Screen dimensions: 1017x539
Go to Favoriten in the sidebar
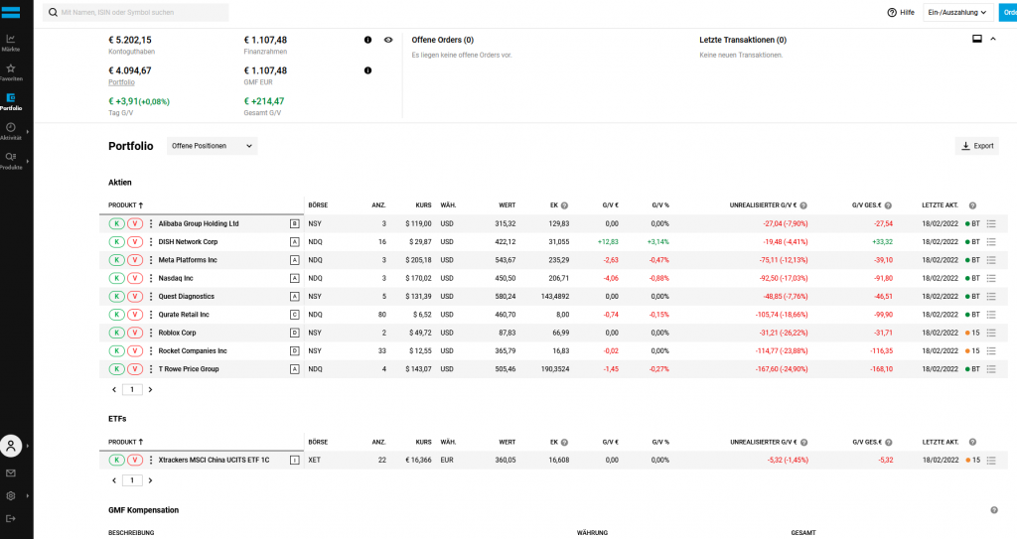pyautogui.click(x=11, y=71)
